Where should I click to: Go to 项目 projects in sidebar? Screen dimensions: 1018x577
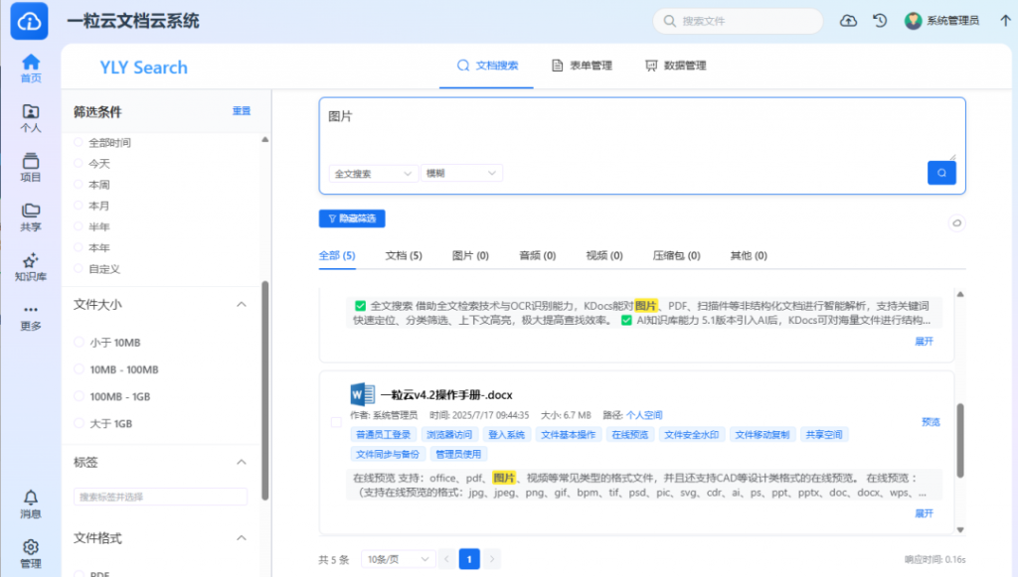[x=31, y=167]
